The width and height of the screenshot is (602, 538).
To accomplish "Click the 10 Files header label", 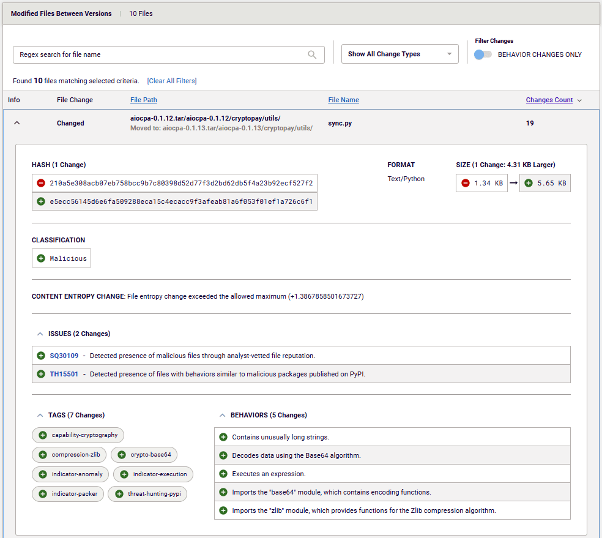I will pos(141,13).
